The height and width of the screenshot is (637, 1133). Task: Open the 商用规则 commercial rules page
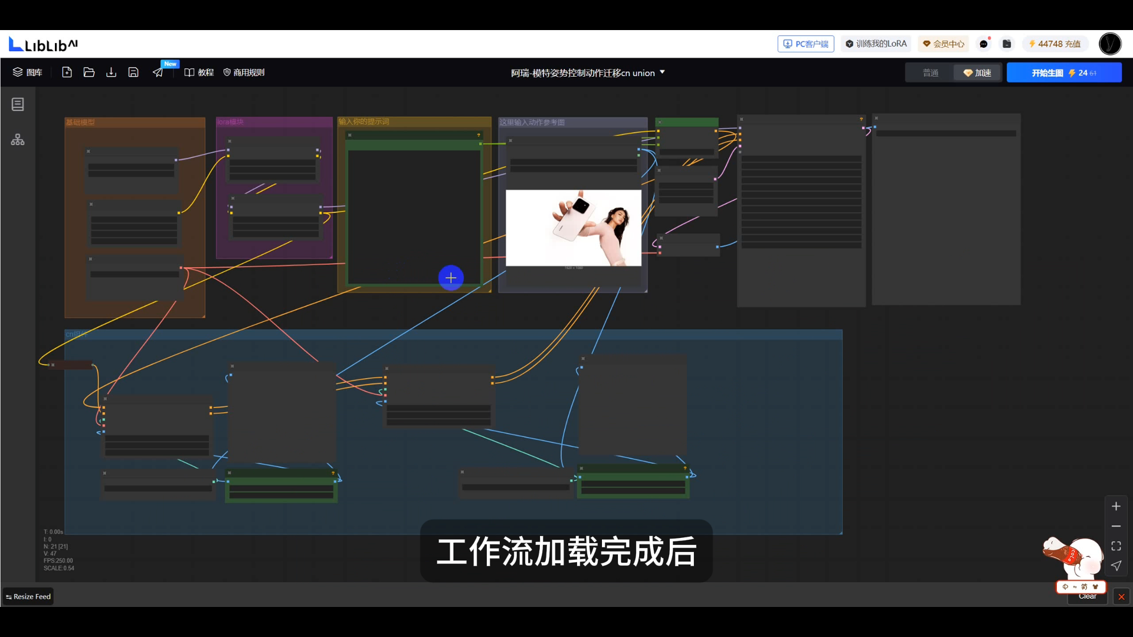(x=243, y=73)
